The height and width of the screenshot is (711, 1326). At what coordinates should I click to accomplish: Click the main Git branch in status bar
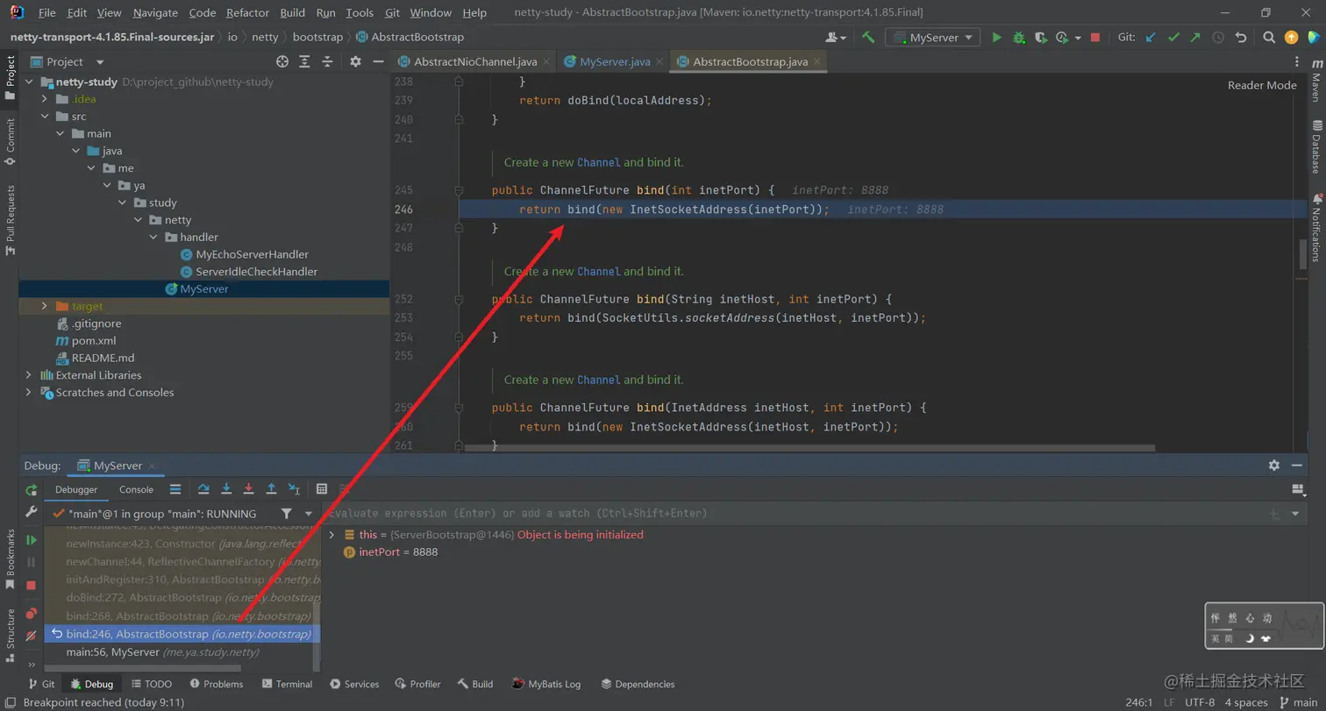pyautogui.click(x=1299, y=703)
